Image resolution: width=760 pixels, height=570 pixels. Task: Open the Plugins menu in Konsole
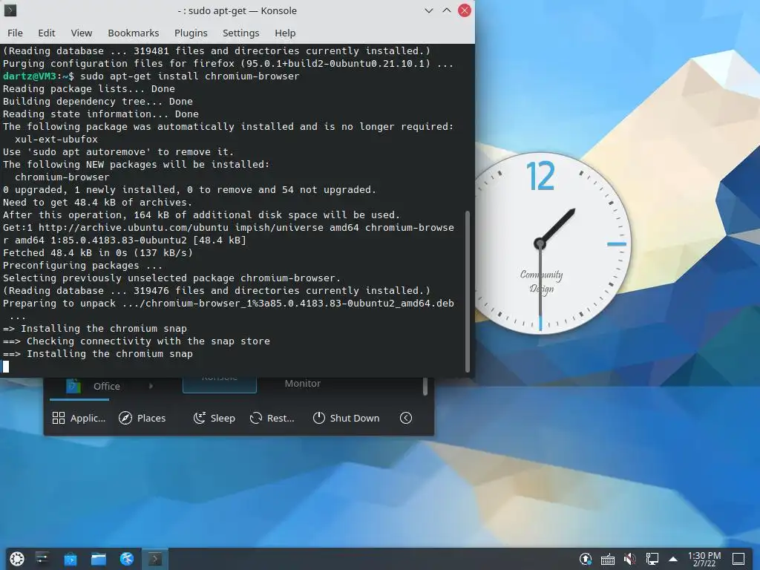click(191, 33)
